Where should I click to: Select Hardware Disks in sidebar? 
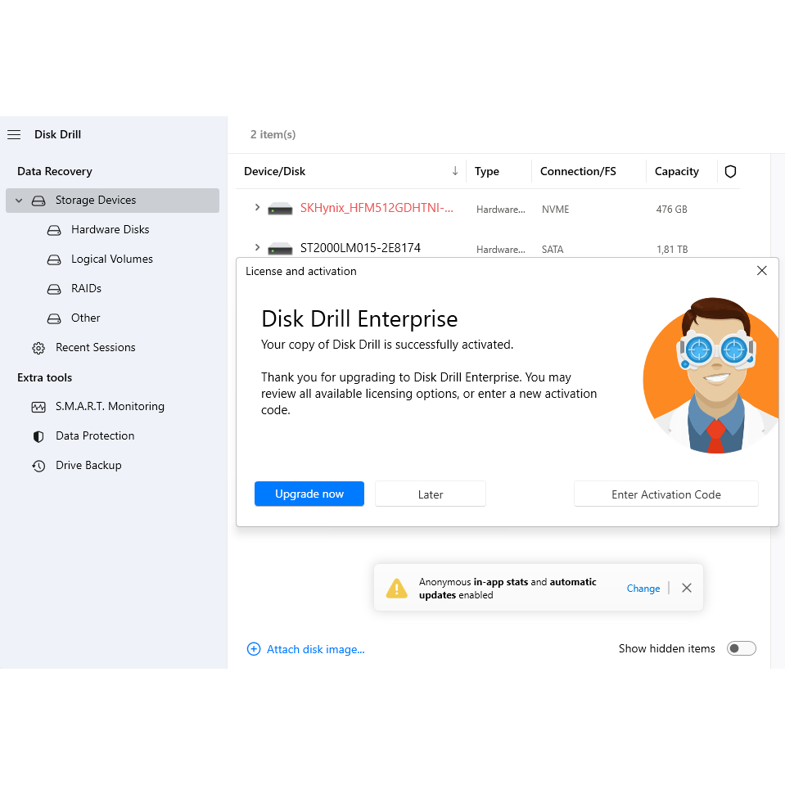[110, 230]
